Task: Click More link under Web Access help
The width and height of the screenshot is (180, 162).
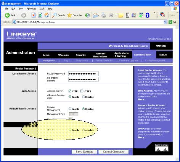Action: [142, 100]
